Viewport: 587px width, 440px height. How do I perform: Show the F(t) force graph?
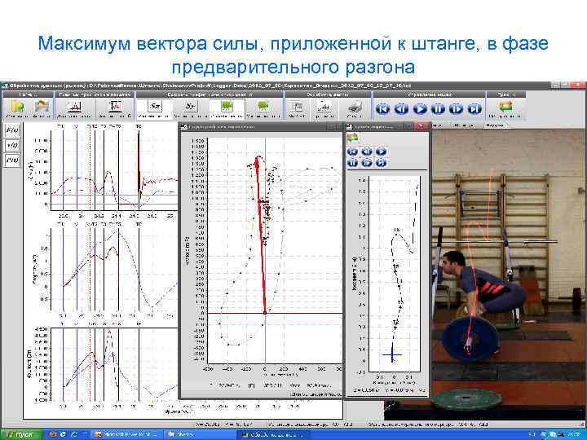12,130
